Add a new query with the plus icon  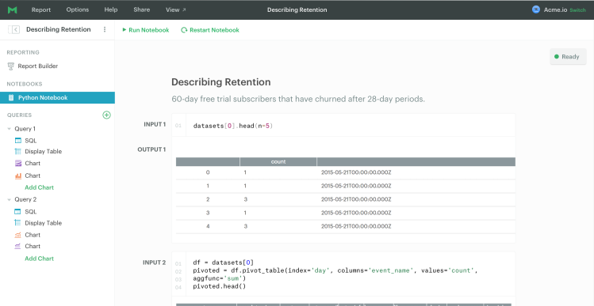pos(106,115)
